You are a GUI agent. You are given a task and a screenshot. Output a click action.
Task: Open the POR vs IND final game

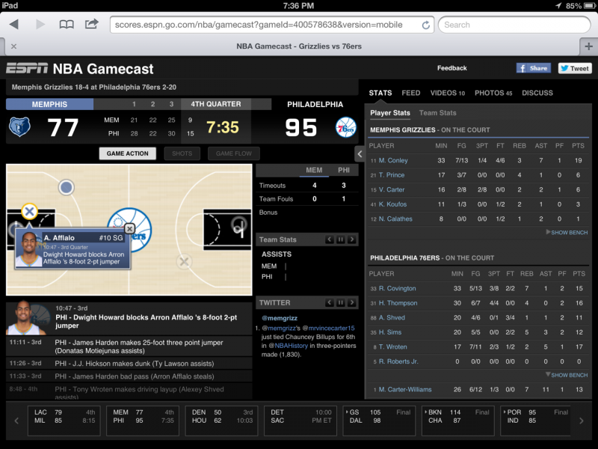537,421
